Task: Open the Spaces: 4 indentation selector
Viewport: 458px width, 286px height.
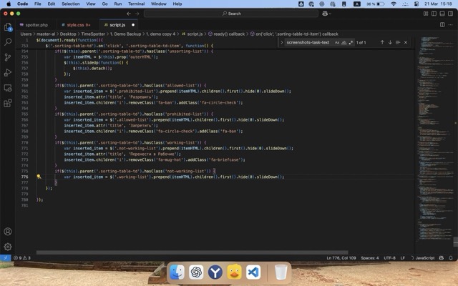Action: coord(369,257)
